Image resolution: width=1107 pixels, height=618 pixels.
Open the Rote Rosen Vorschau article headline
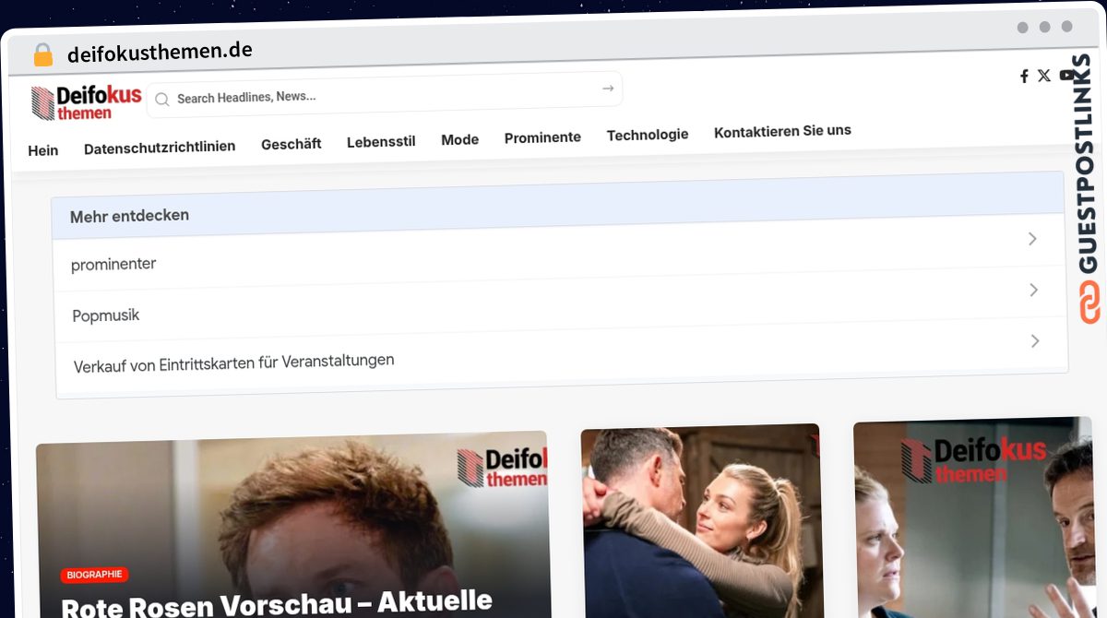277,604
